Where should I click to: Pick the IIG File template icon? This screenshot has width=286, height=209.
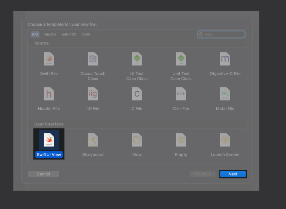pyautogui.click(x=93, y=94)
